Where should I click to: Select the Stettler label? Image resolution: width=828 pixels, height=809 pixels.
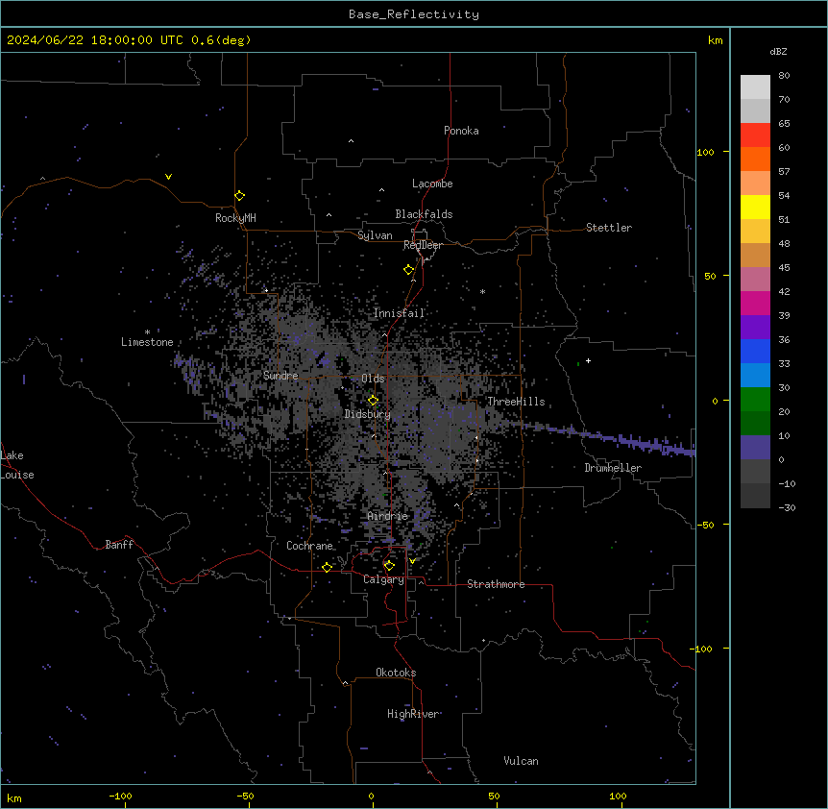[608, 228]
